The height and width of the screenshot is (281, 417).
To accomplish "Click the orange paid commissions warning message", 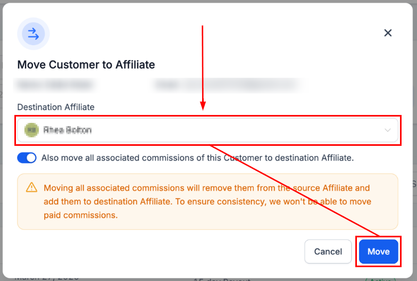I will tap(207, 202).
